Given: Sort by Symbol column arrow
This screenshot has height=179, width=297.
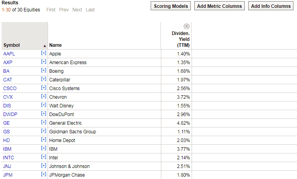Looking at the screenshot, I should pyautogui.click(x=45, y=46).
